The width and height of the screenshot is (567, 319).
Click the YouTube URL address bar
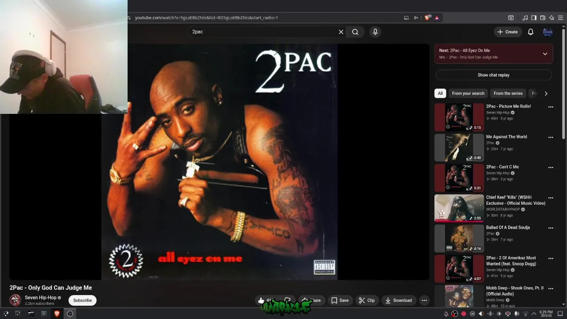point(266,18)
